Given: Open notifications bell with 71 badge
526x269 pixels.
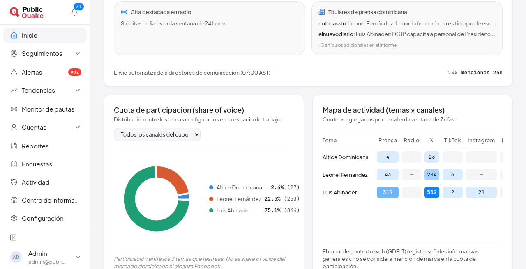Looking at the screenshot, I should tap(74, 12).
